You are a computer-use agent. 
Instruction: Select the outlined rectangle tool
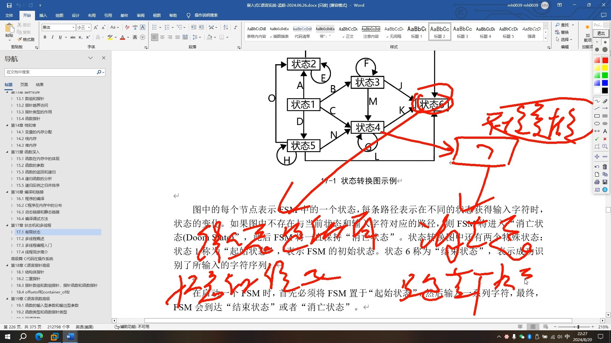pos(597,116)
